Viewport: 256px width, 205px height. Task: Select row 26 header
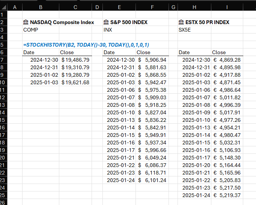(x=4, y=202)
